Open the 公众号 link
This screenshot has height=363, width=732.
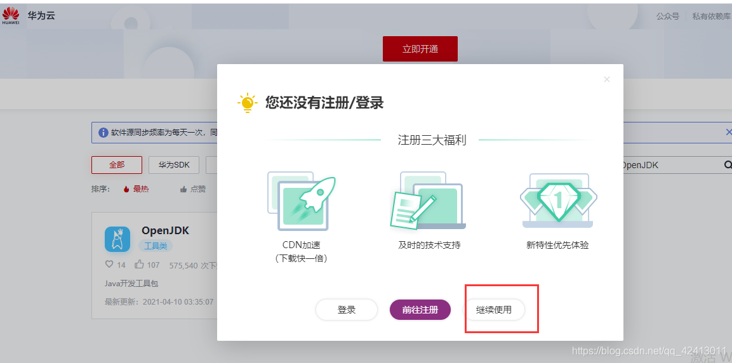coord(668,16)
